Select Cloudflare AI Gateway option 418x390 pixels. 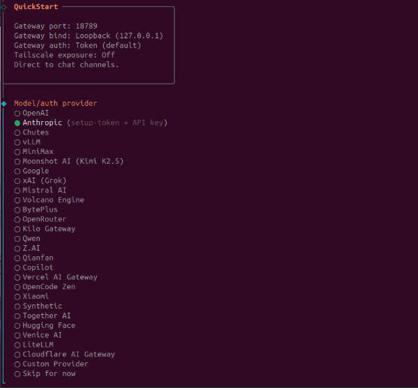coord(68,354)
